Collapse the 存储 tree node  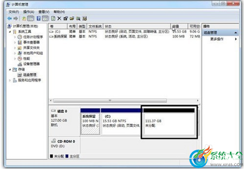(10, 69)
